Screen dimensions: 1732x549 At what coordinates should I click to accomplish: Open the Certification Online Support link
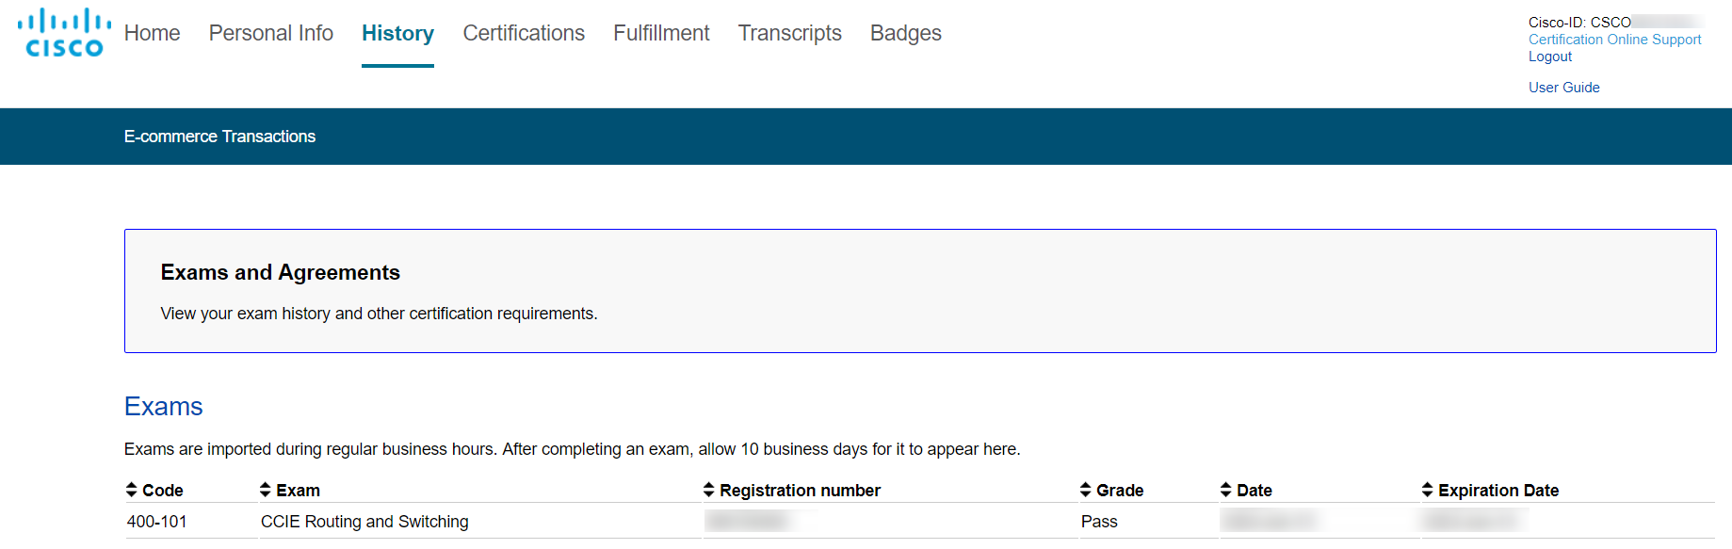(x=1614, y=40)
